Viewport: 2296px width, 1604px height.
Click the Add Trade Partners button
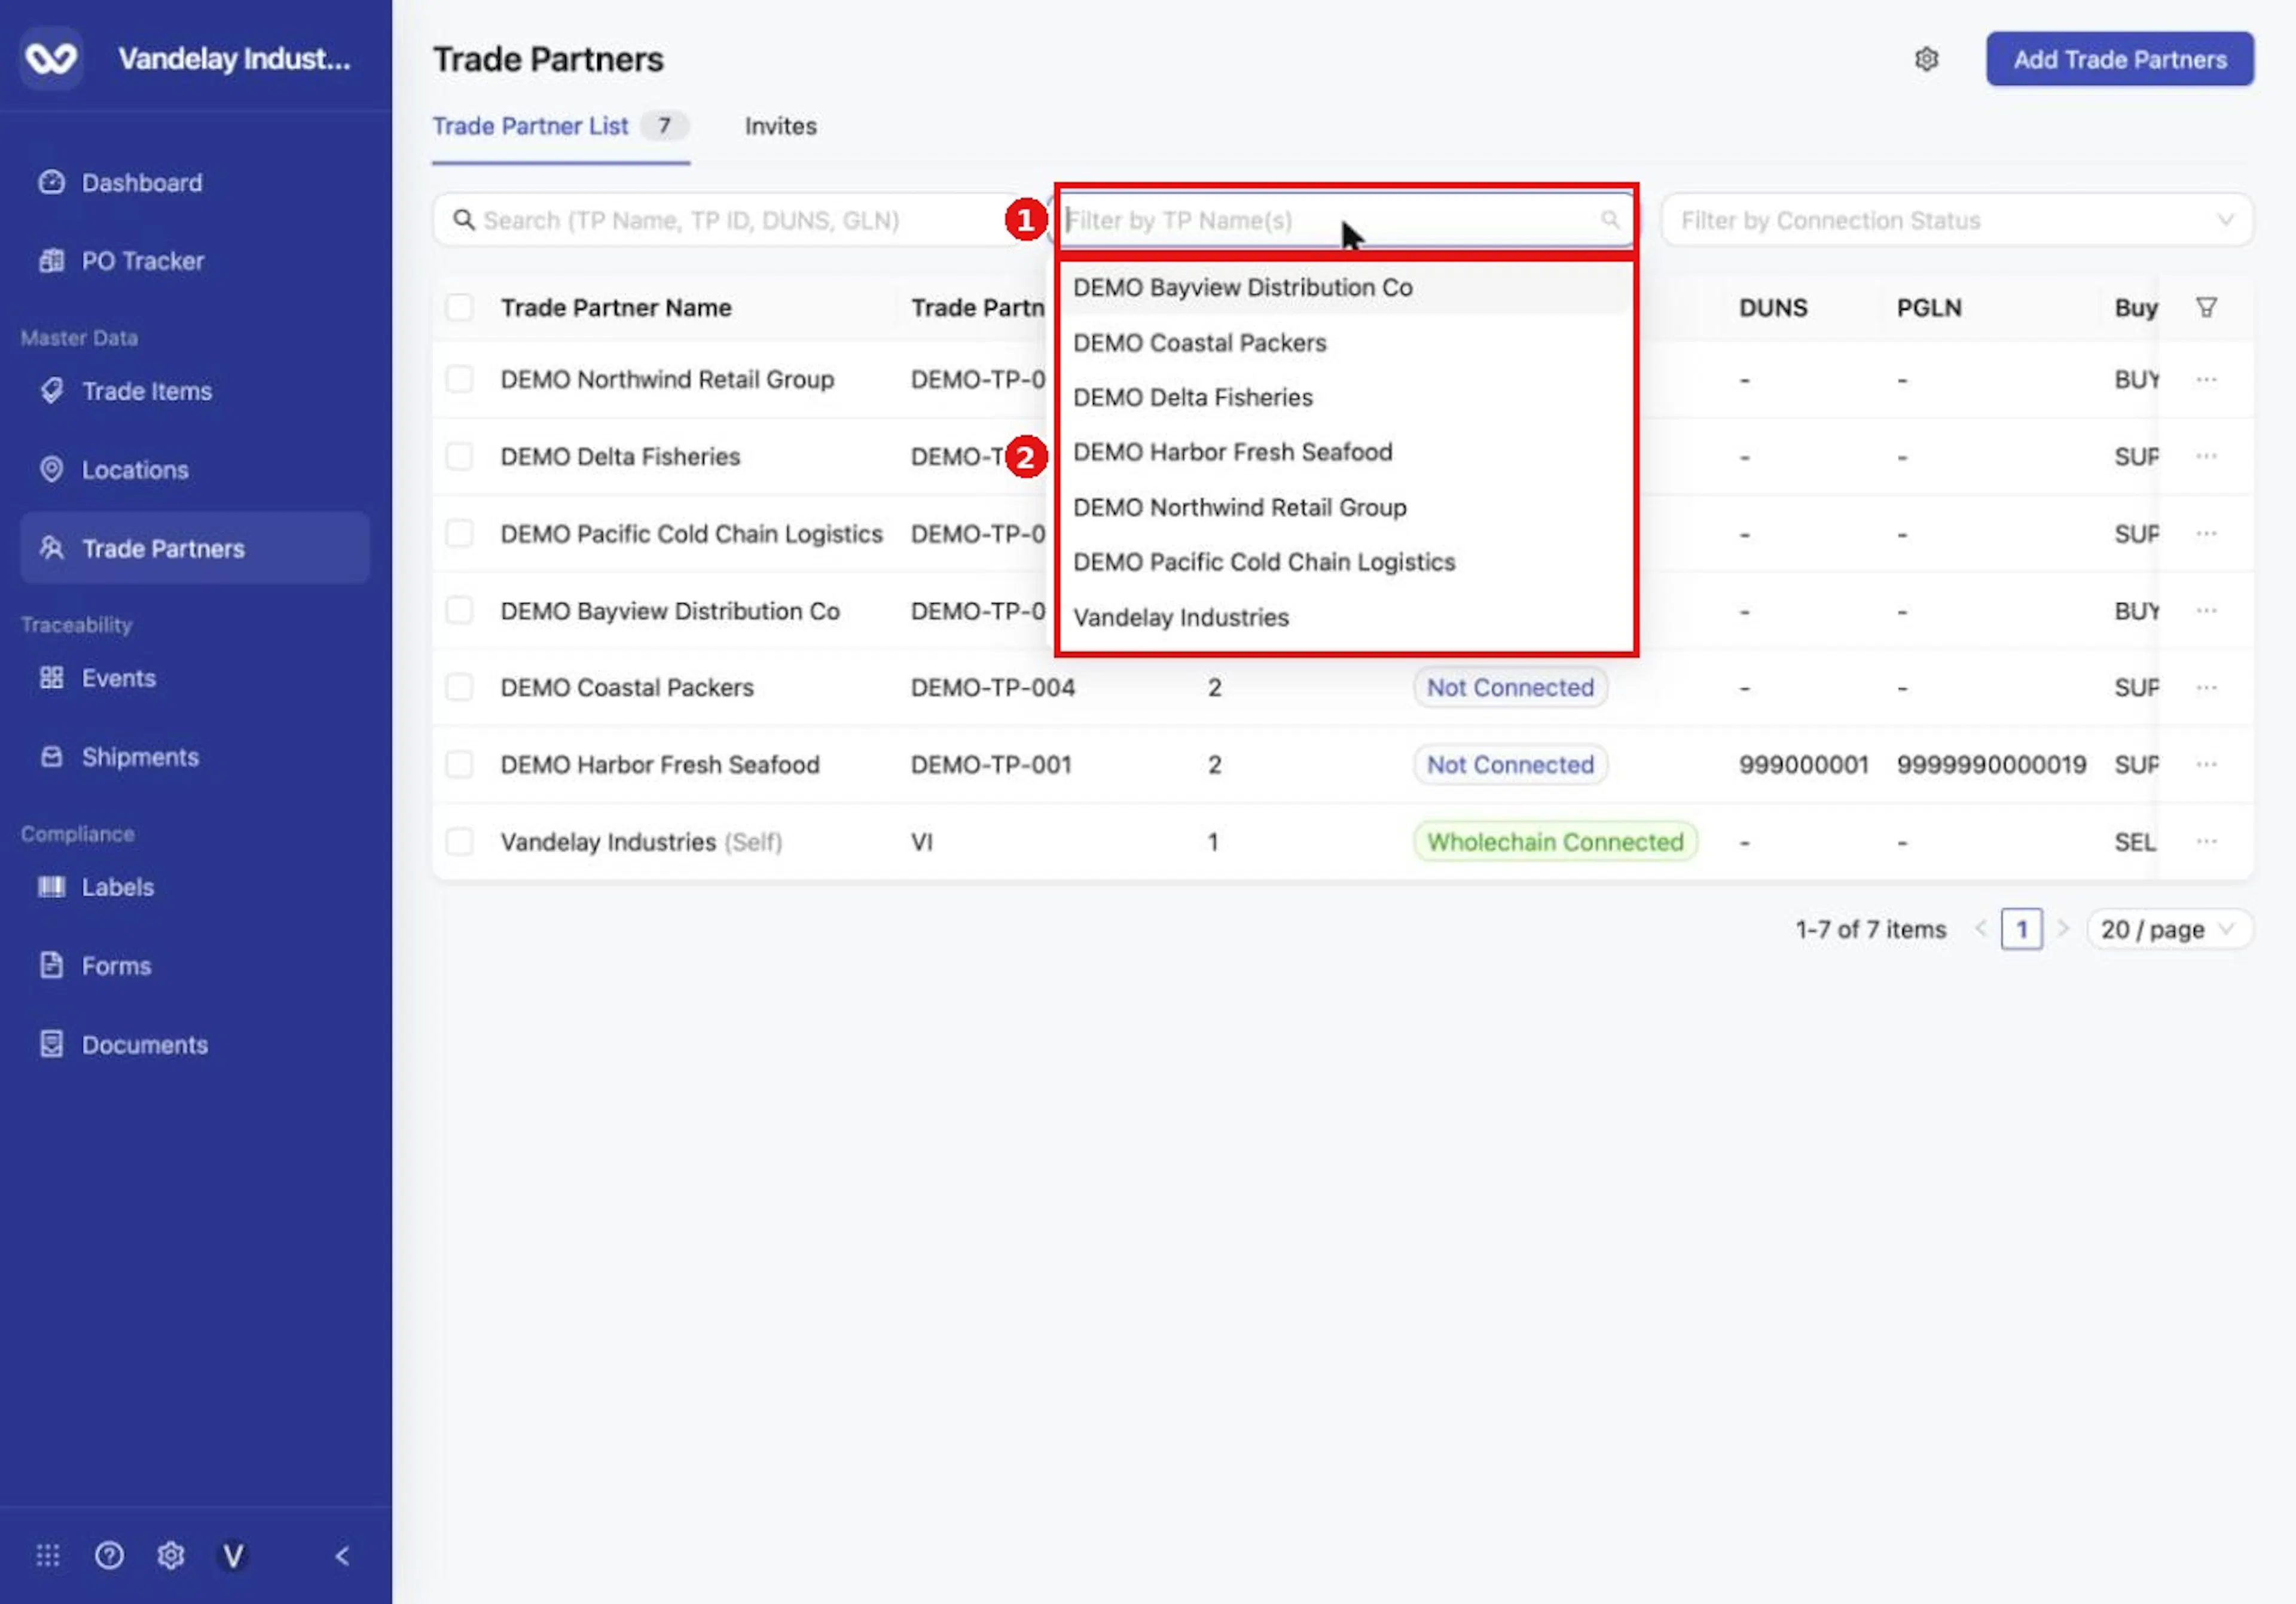2119,59
